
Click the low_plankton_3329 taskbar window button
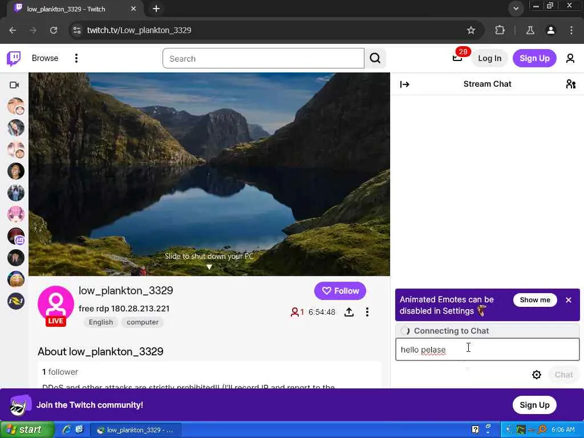(136, 430)
